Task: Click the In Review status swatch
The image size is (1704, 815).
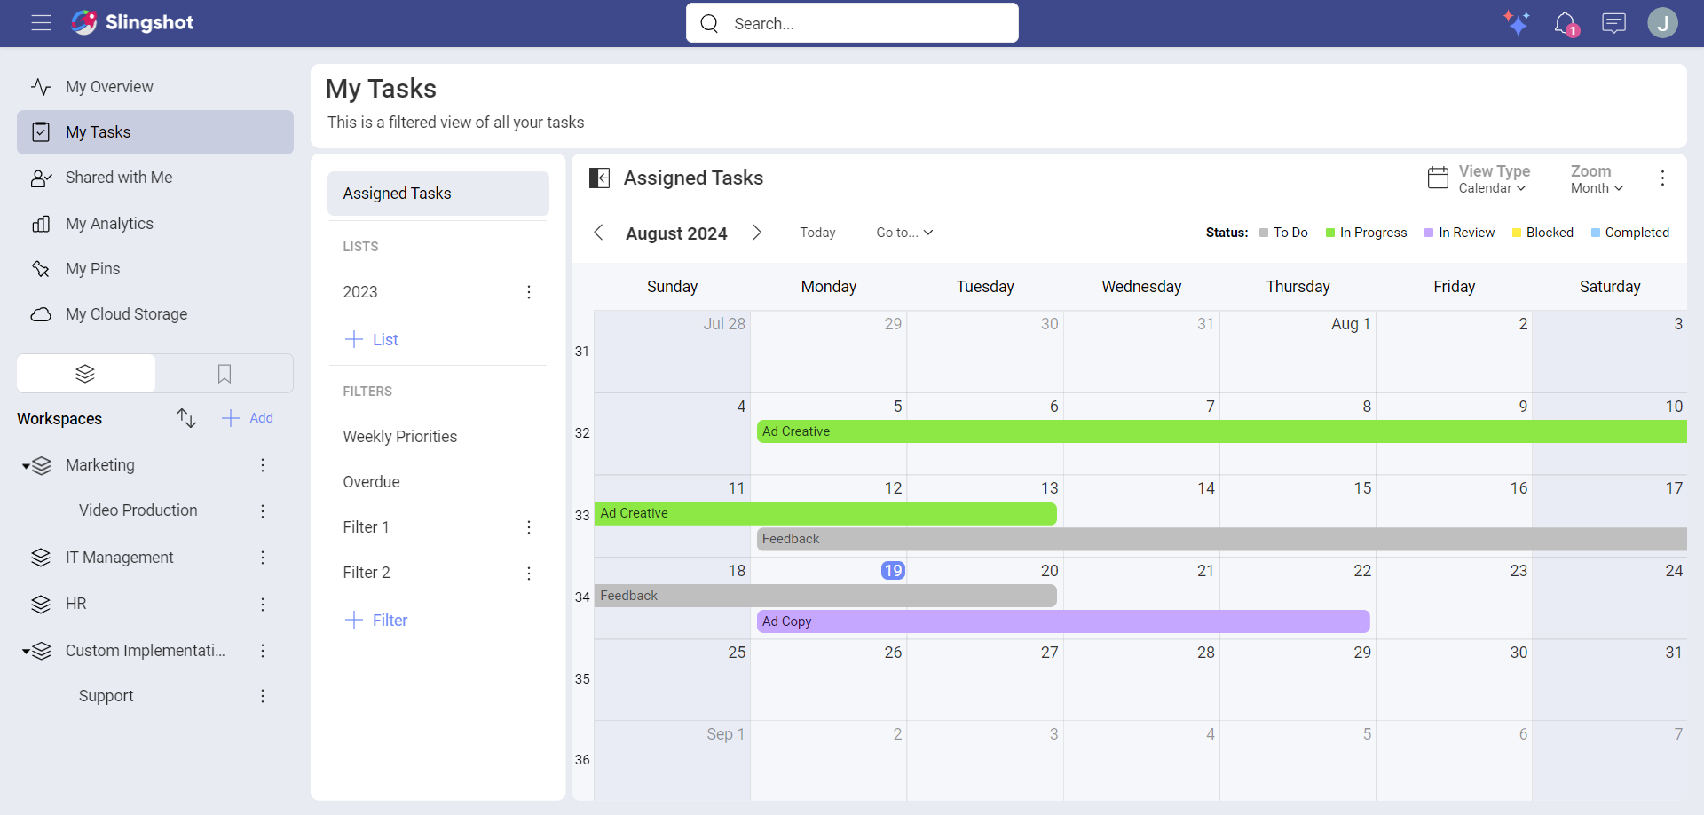Action: [x=1429, y=233]
